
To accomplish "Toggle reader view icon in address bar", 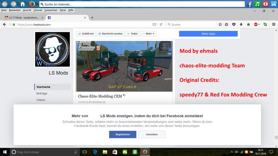I will [154, 24].
